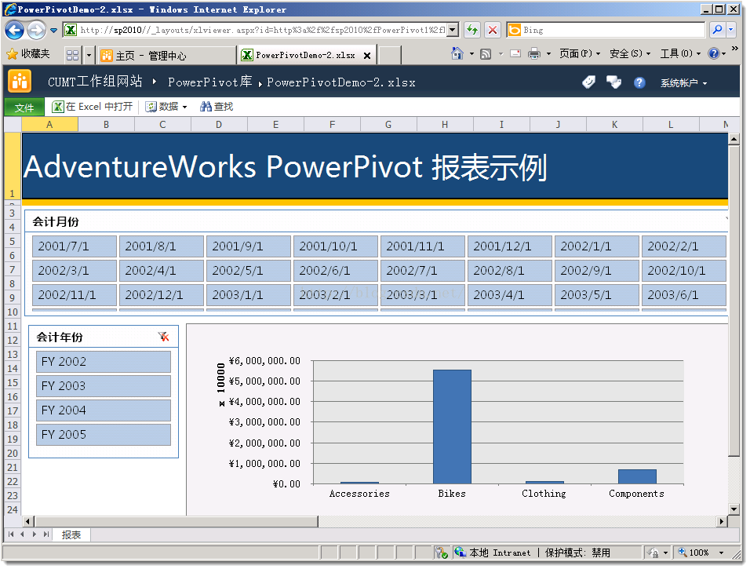The height and width of the screenshot is (569, 750).
Task: Open the 系统帐户 account dropdown
Action: click(683, 82)
